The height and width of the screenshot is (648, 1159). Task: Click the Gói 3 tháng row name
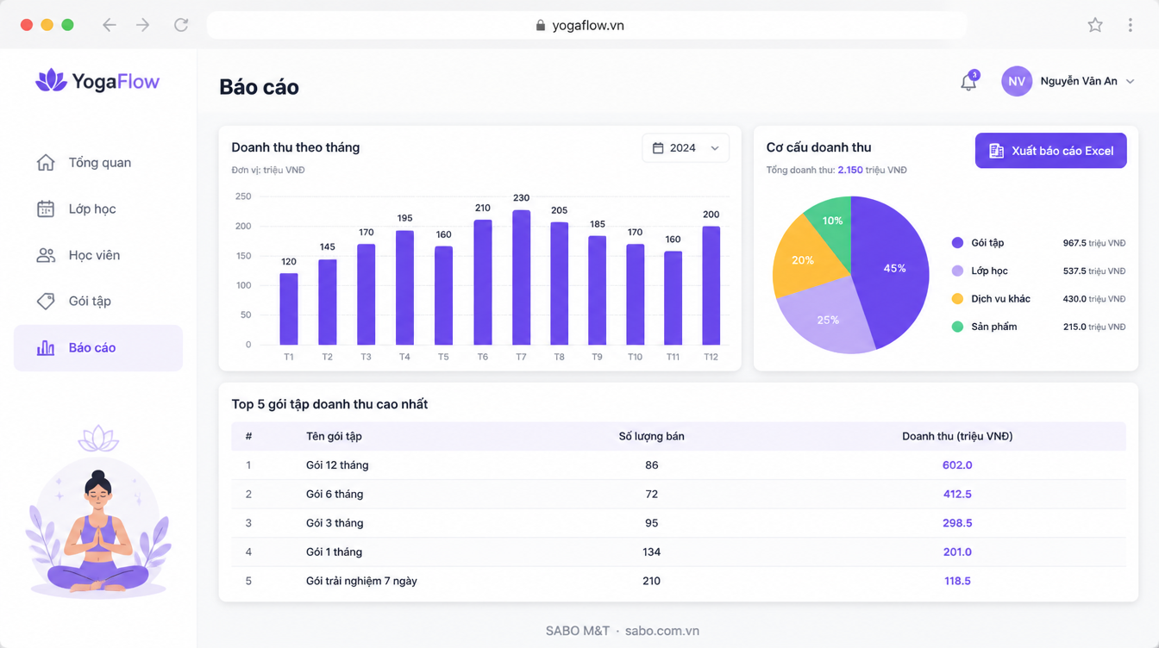coord(335,523)
